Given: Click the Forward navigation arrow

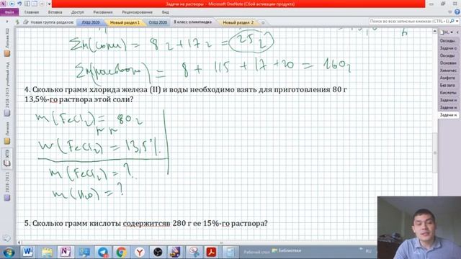Looking at the screenshot, I should click(42, 4).
